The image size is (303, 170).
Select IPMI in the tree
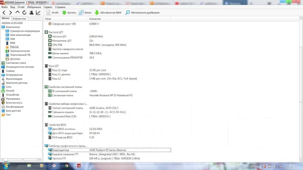(x=13, y=43)
